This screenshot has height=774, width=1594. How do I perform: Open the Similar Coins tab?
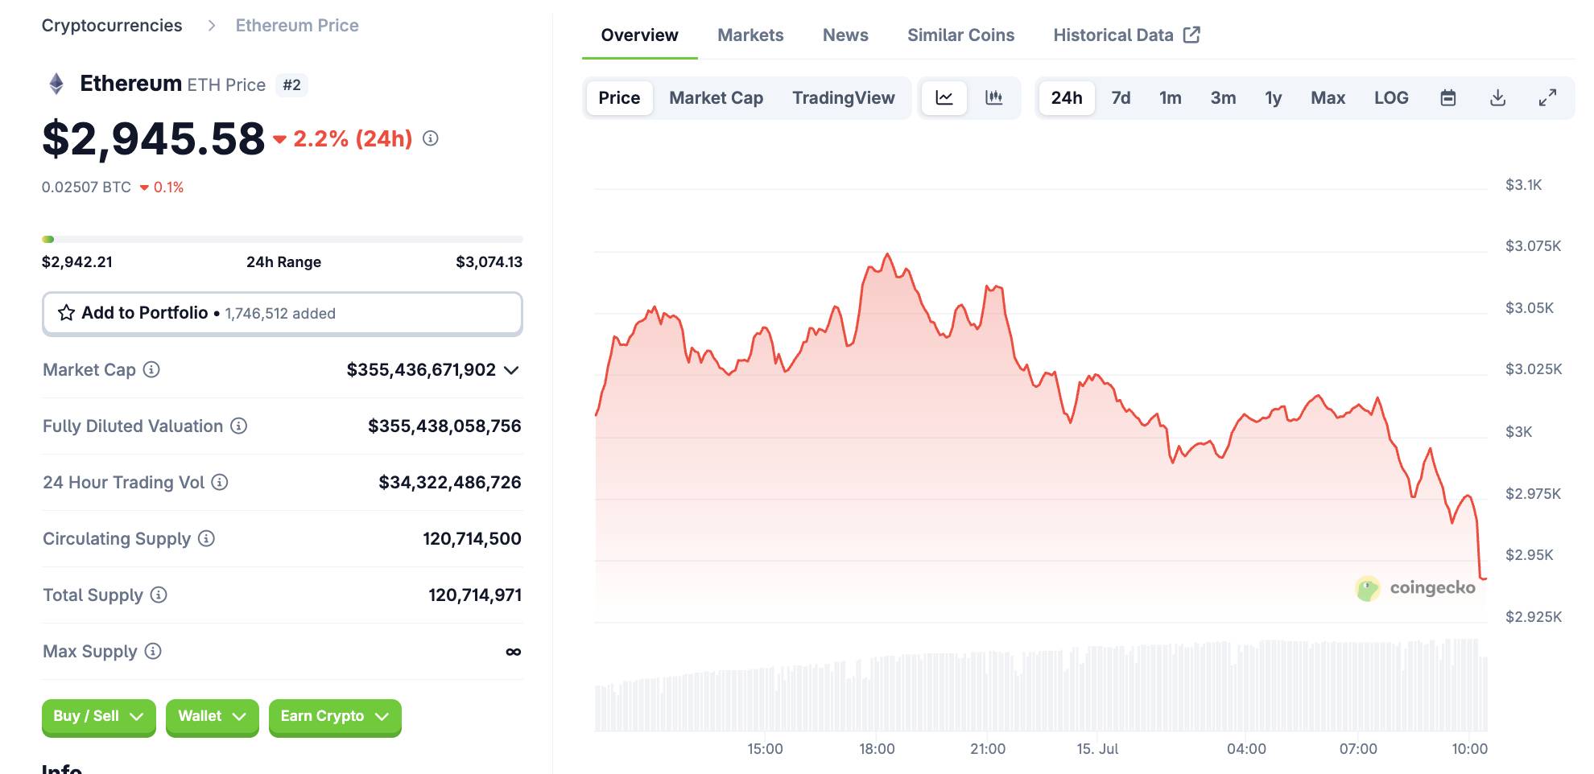pyautogui.click(x=960, y=35)
